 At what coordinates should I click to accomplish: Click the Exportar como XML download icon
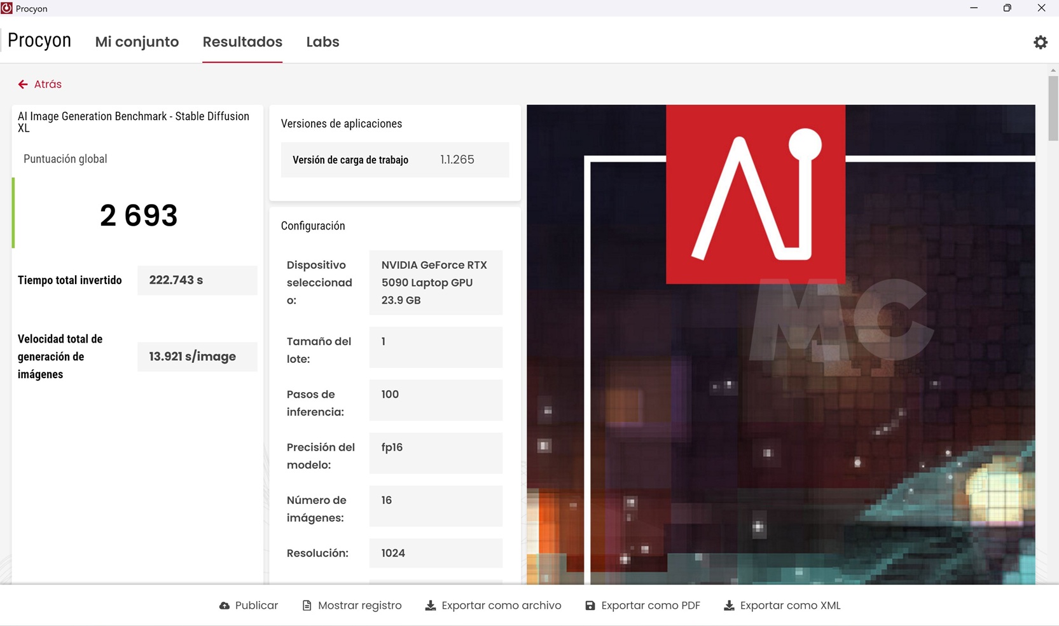729,606
